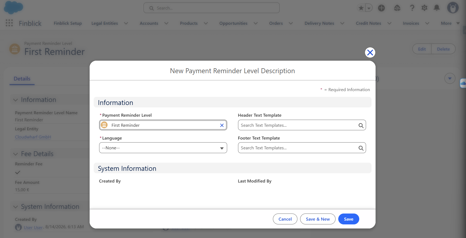The width and height of the screenshot is (466, 238).
Task: Select the Details tab
Action: click(x=22, y=79)
